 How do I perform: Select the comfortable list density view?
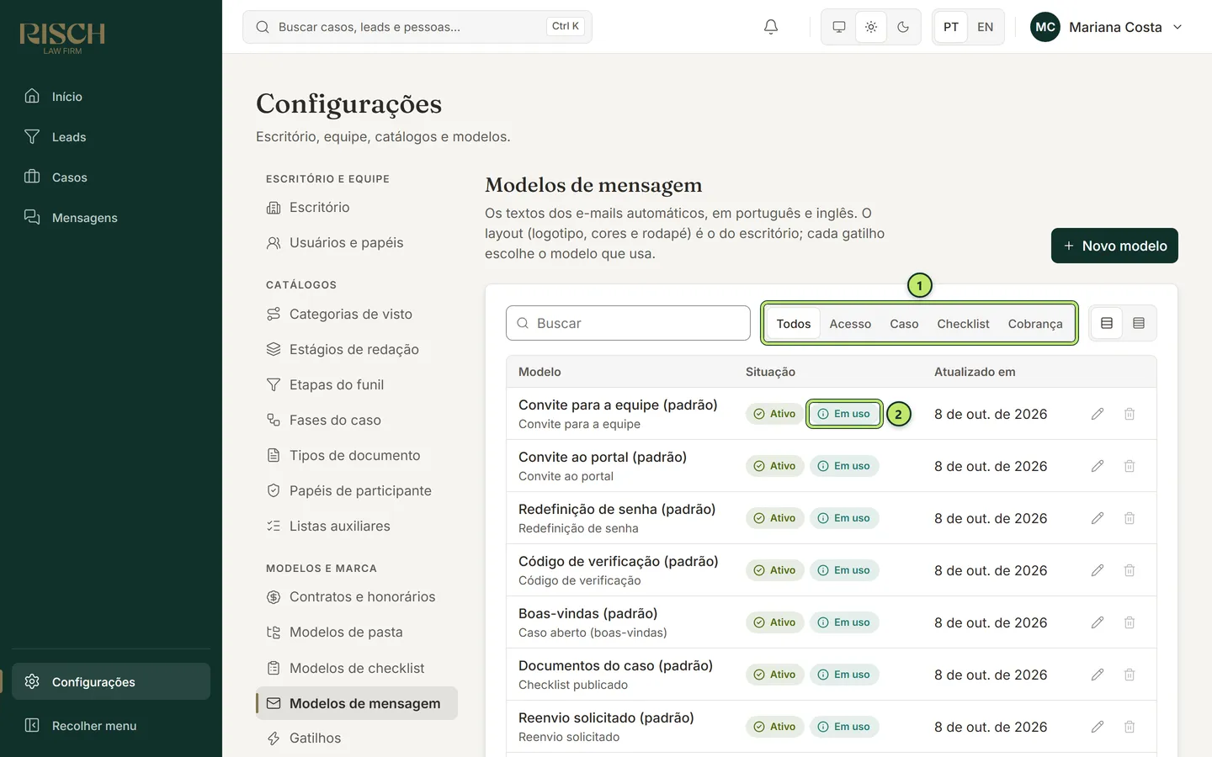[1107, 323]
